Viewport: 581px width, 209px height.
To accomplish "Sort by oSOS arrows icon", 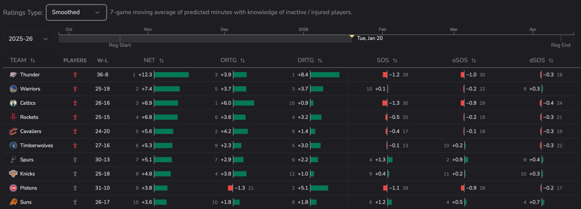I will click(x=473, y=60).
